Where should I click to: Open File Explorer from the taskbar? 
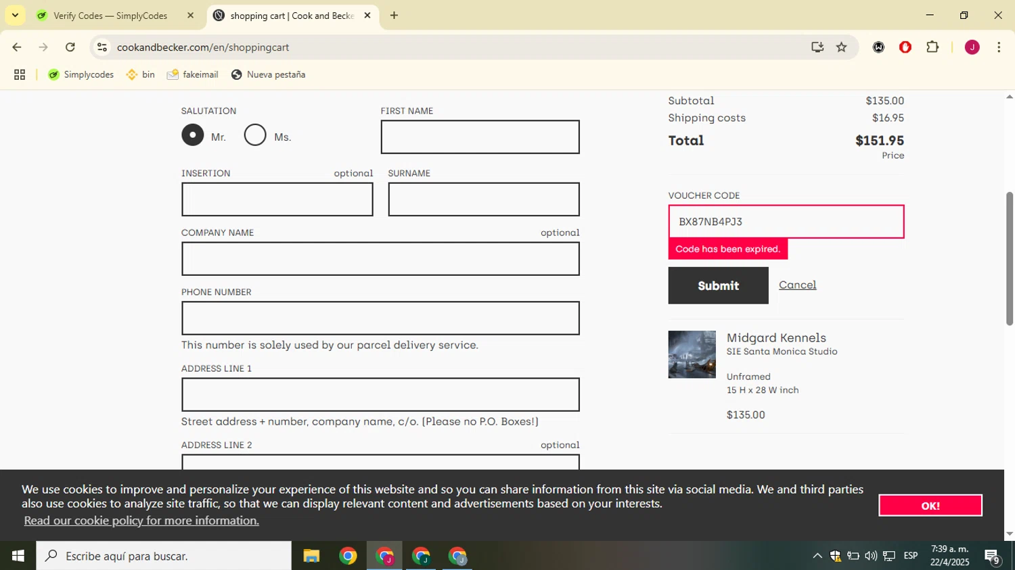311,556
